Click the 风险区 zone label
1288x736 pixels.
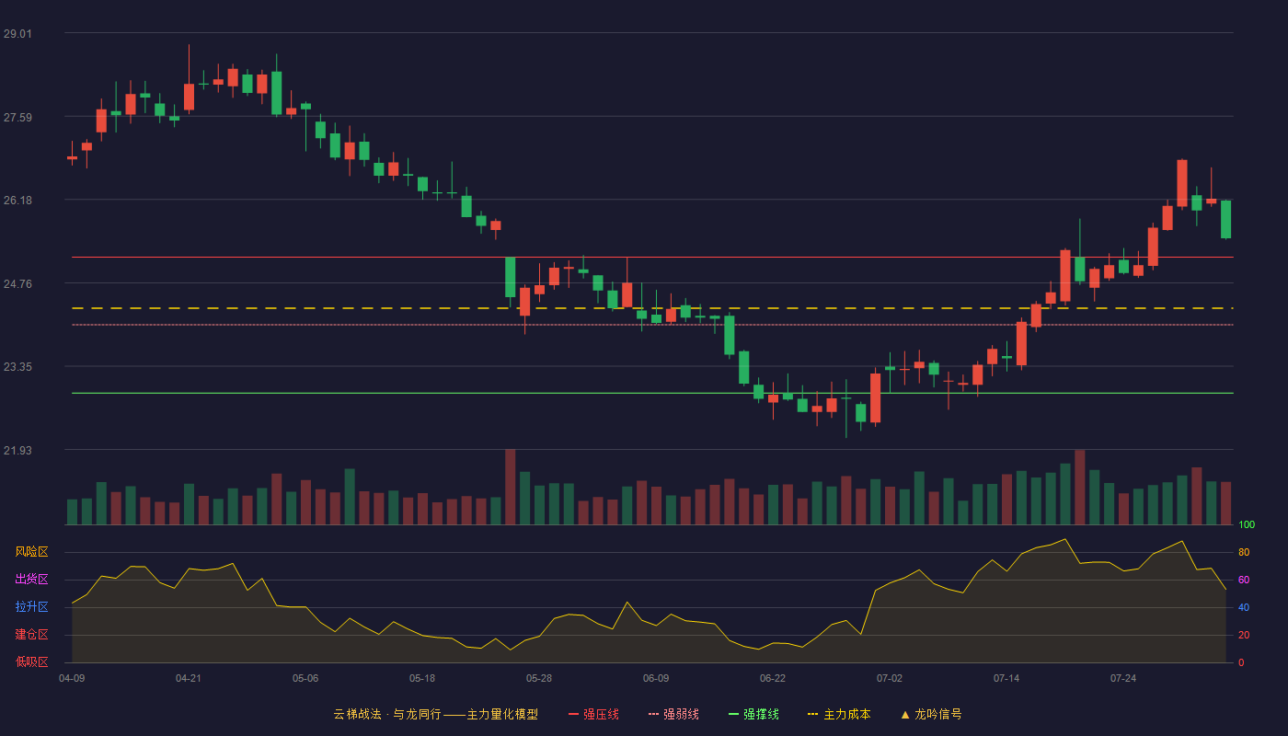(x=31, y=552)
